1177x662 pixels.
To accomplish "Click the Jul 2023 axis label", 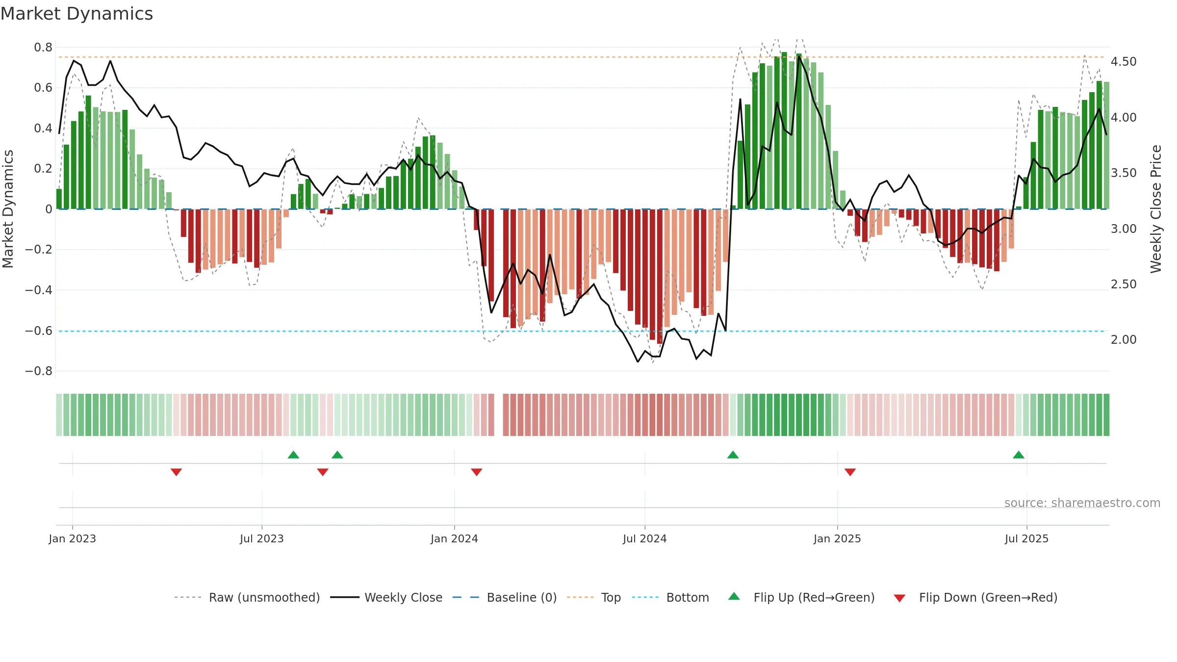I will click(262, 539).
